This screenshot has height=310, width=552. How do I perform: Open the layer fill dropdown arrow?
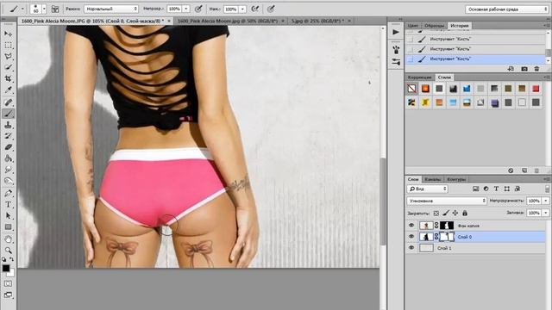tap(546, 213)
